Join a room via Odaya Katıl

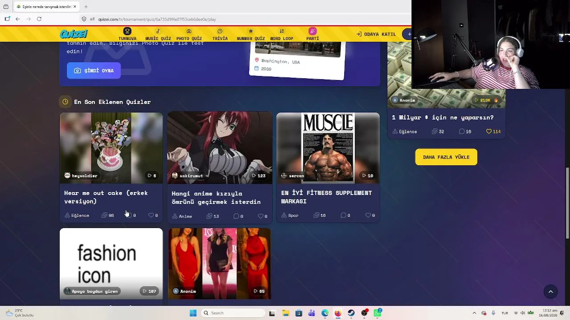pos(376,34)
